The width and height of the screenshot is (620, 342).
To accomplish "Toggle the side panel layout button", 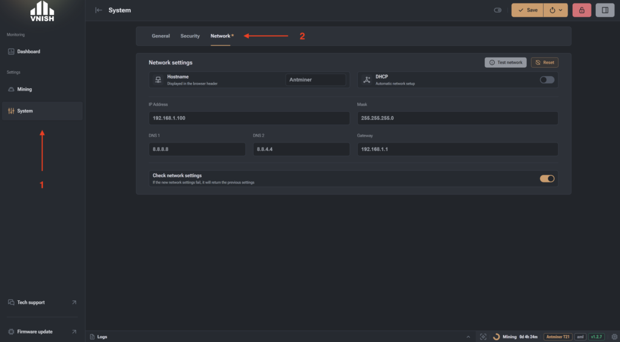I will [605, 10].
